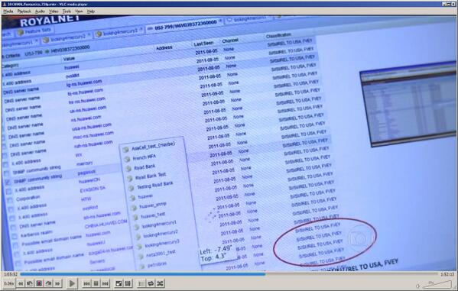Screen dimensions: 458x291
Task: Open the View menu
Action: pyautogui.click(x=79, y=11)
